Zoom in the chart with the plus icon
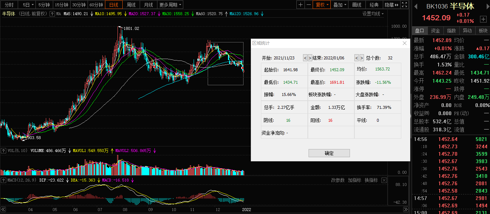 click(300, 5)
